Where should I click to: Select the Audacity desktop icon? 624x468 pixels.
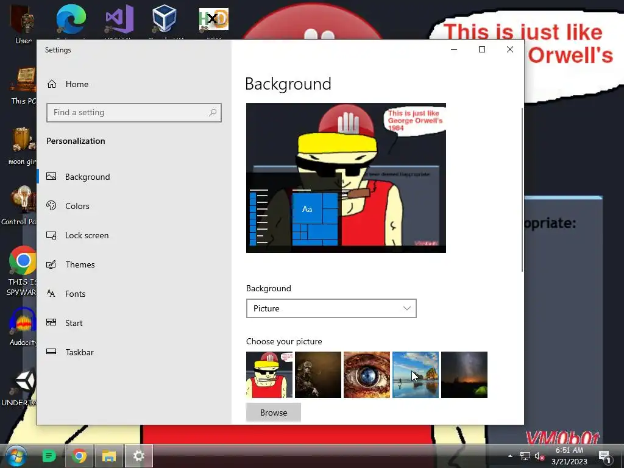[23, 327]
